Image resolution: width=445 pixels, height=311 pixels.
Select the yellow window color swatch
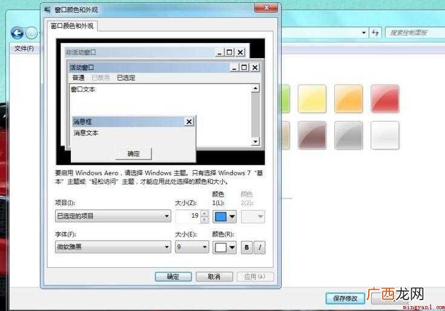point(312,99)
